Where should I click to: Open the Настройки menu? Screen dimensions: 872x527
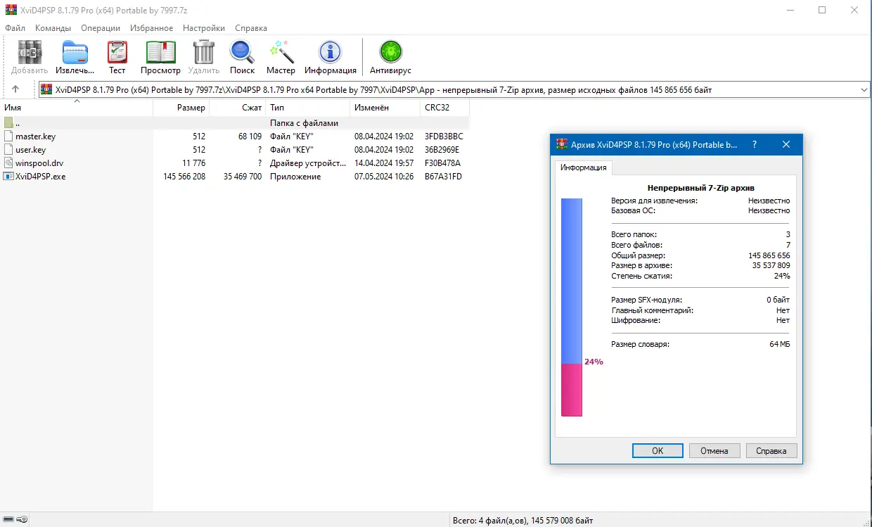click(x=203, y=28)
